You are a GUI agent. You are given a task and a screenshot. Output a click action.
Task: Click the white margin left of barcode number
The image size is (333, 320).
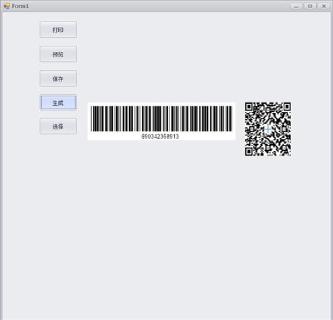114,136
